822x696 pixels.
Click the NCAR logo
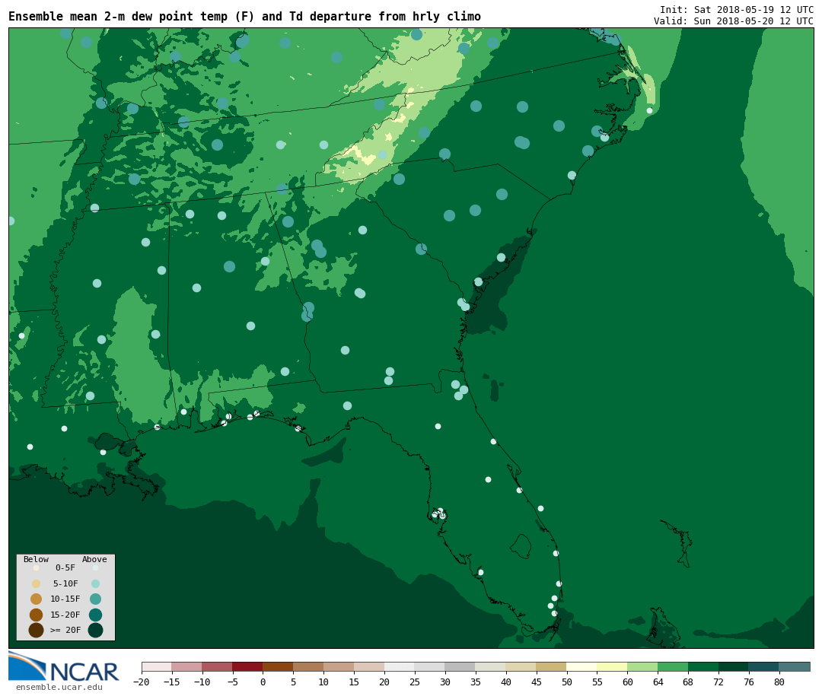[64, 666]
